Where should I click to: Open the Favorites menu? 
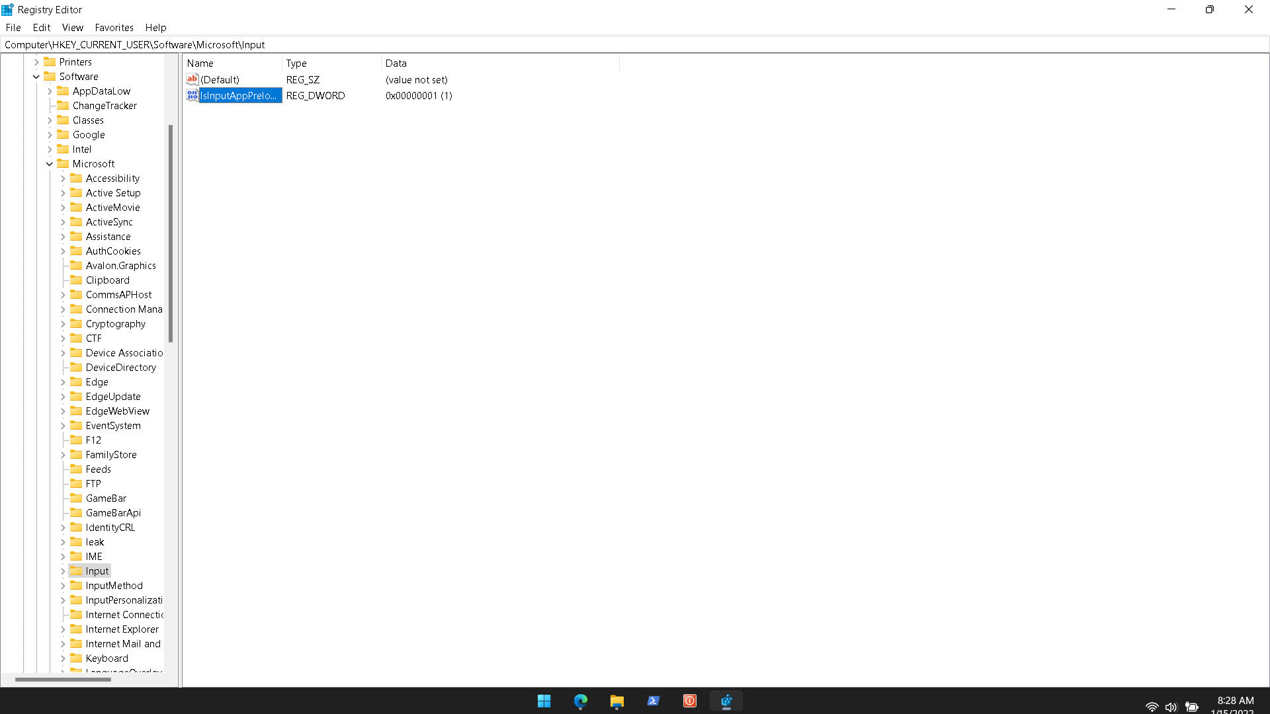coord(114,27)
